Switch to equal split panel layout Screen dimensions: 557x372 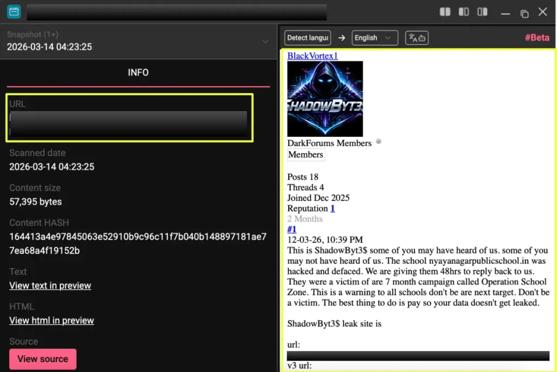[x=445, y=12]
